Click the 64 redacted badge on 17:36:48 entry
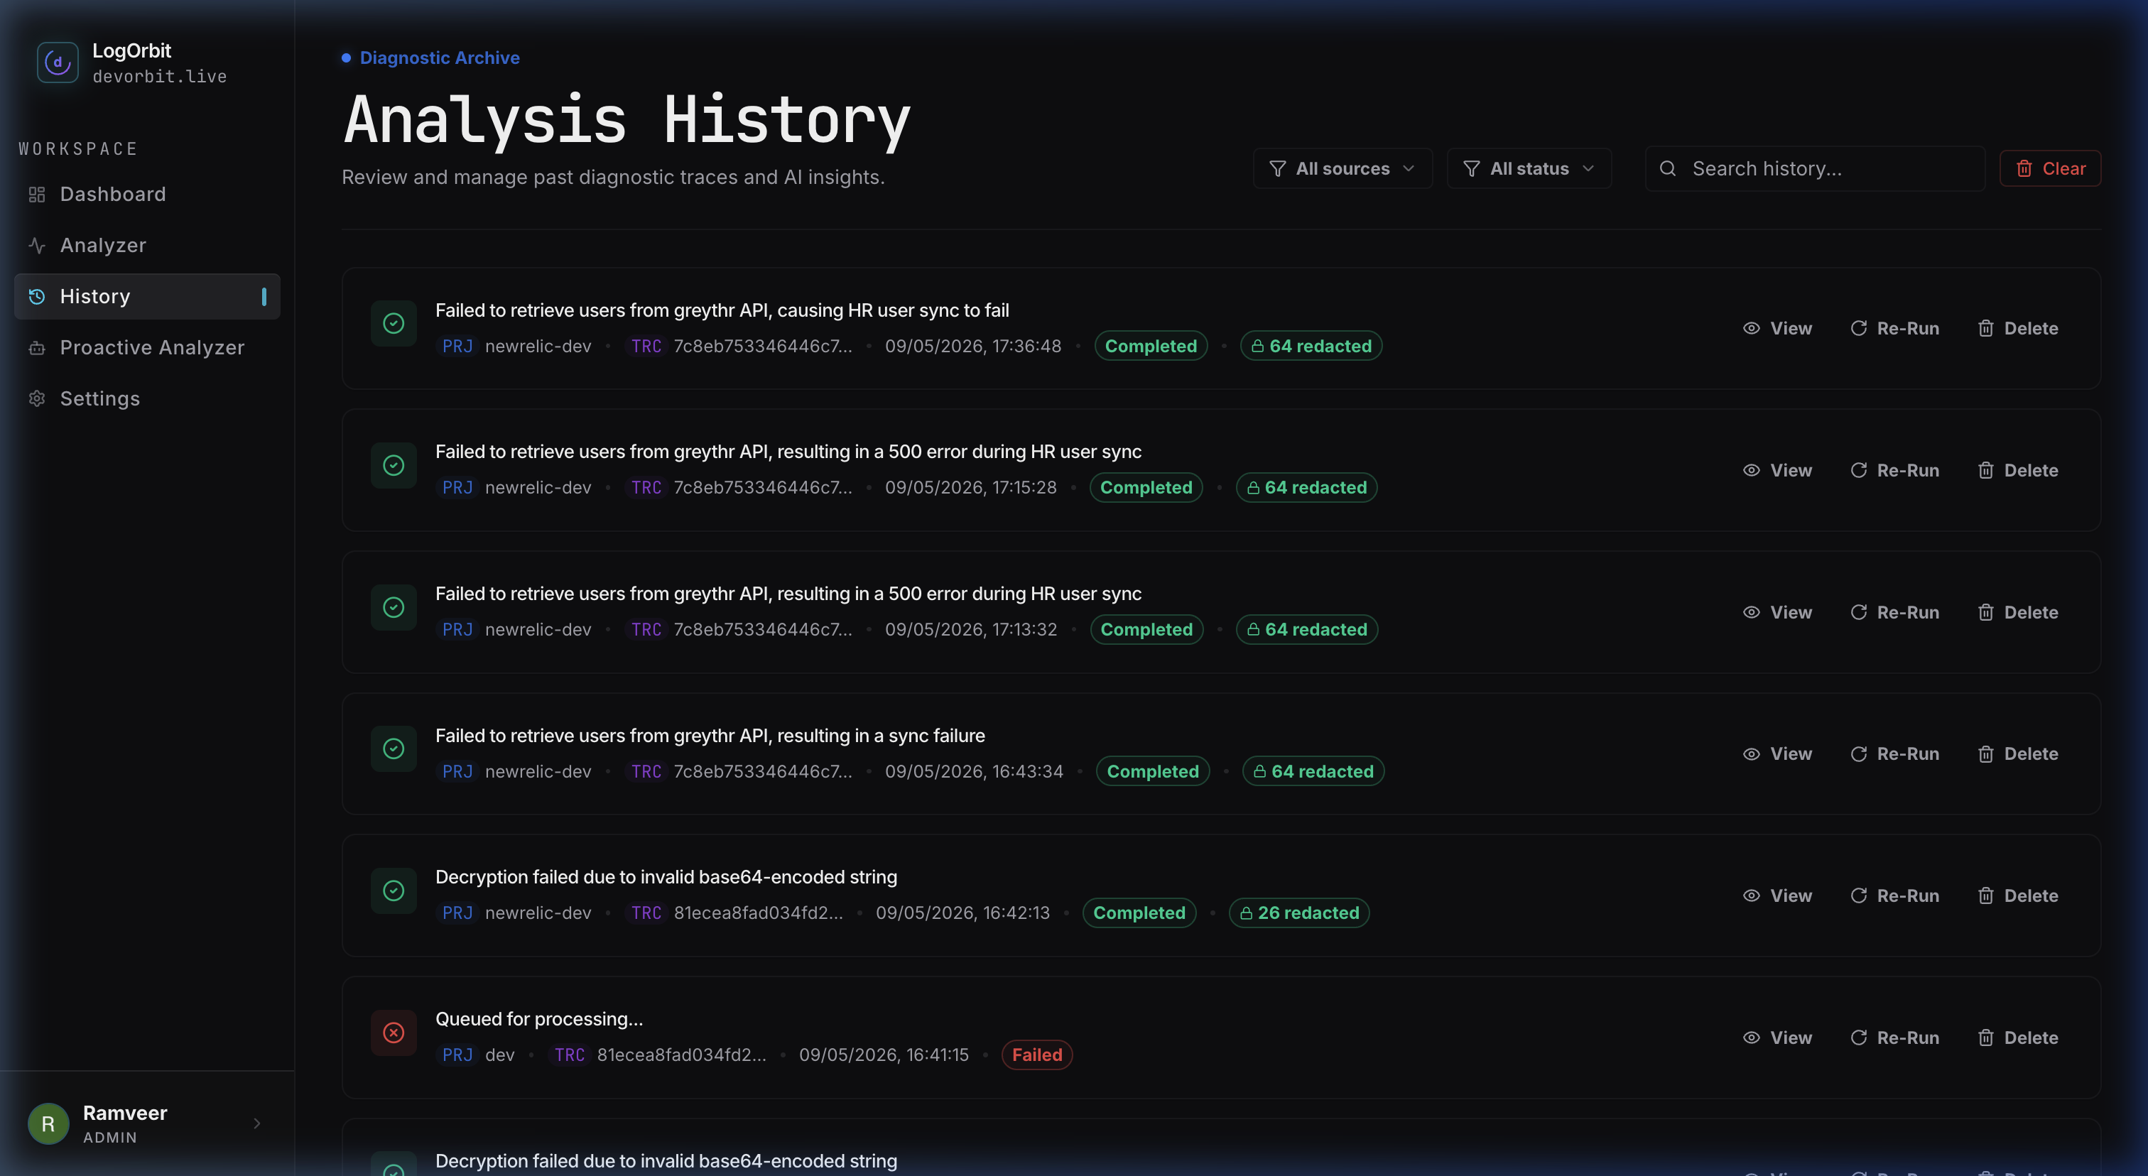2148x1176 pixels. pos(1311,346)
